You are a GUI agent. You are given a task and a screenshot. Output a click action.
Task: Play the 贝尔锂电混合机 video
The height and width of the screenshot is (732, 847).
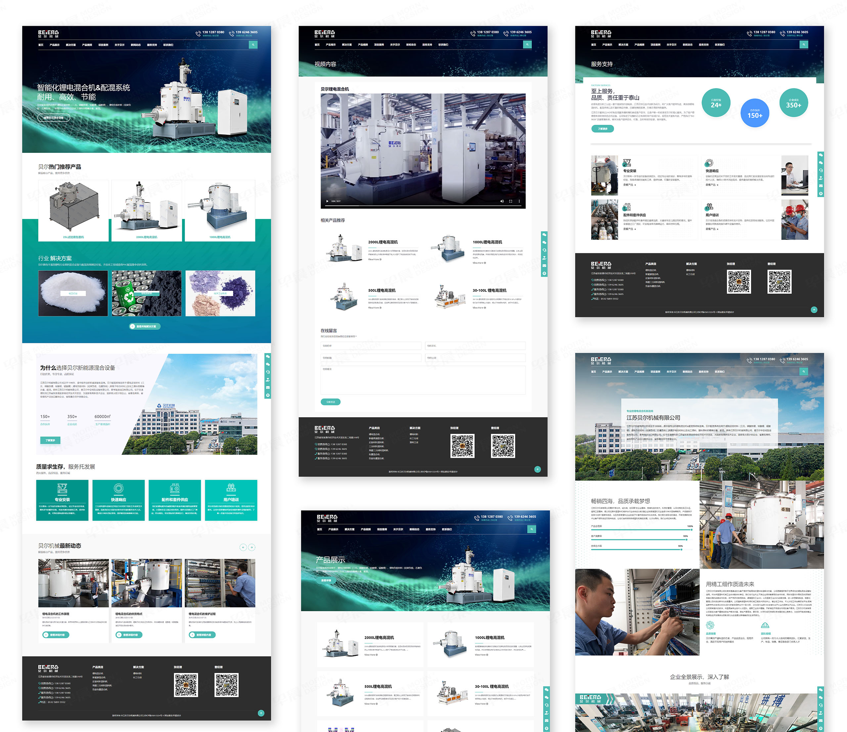click(327, 201)
